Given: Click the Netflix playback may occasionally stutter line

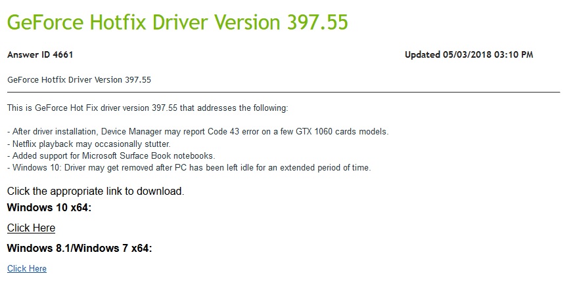Looking at the screenshot, I should (89, 144).
